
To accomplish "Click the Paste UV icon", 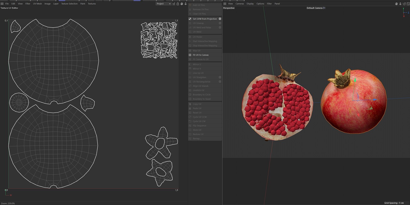I will [x=190, y=109].
